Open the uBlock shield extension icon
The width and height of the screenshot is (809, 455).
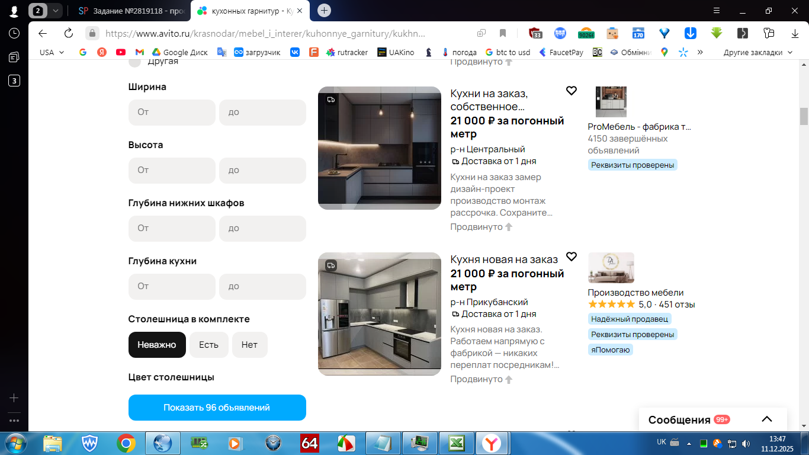pyautogui.click(x=535, y=33)
